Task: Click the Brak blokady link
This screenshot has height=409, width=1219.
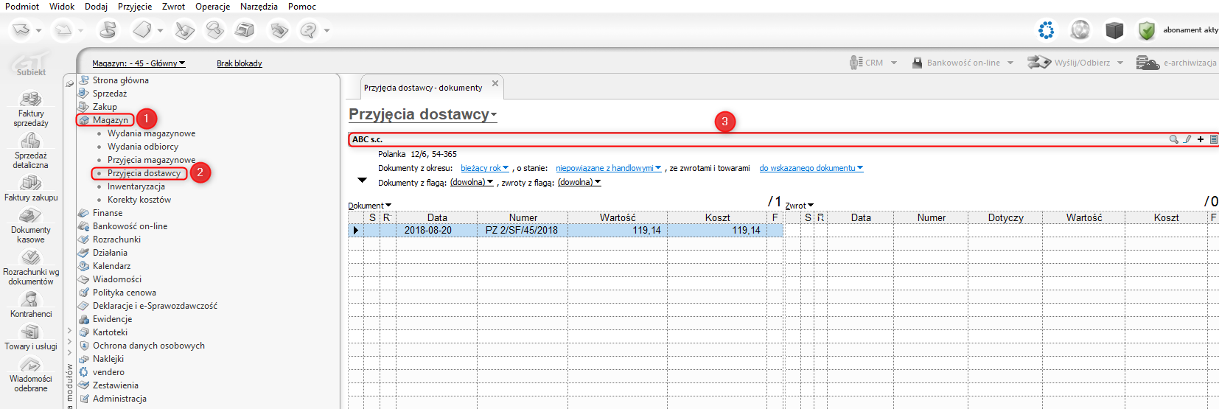Action: (239, 63)
